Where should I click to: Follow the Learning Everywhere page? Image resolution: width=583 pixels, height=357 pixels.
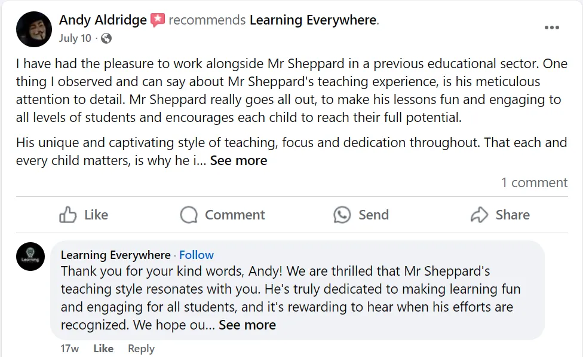coord(197,255)
